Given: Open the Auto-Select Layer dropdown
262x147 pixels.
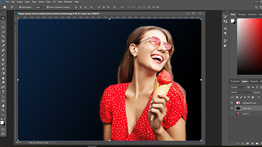Looking at the screenshot, I should pyautogui.click(x=39, y=7).
